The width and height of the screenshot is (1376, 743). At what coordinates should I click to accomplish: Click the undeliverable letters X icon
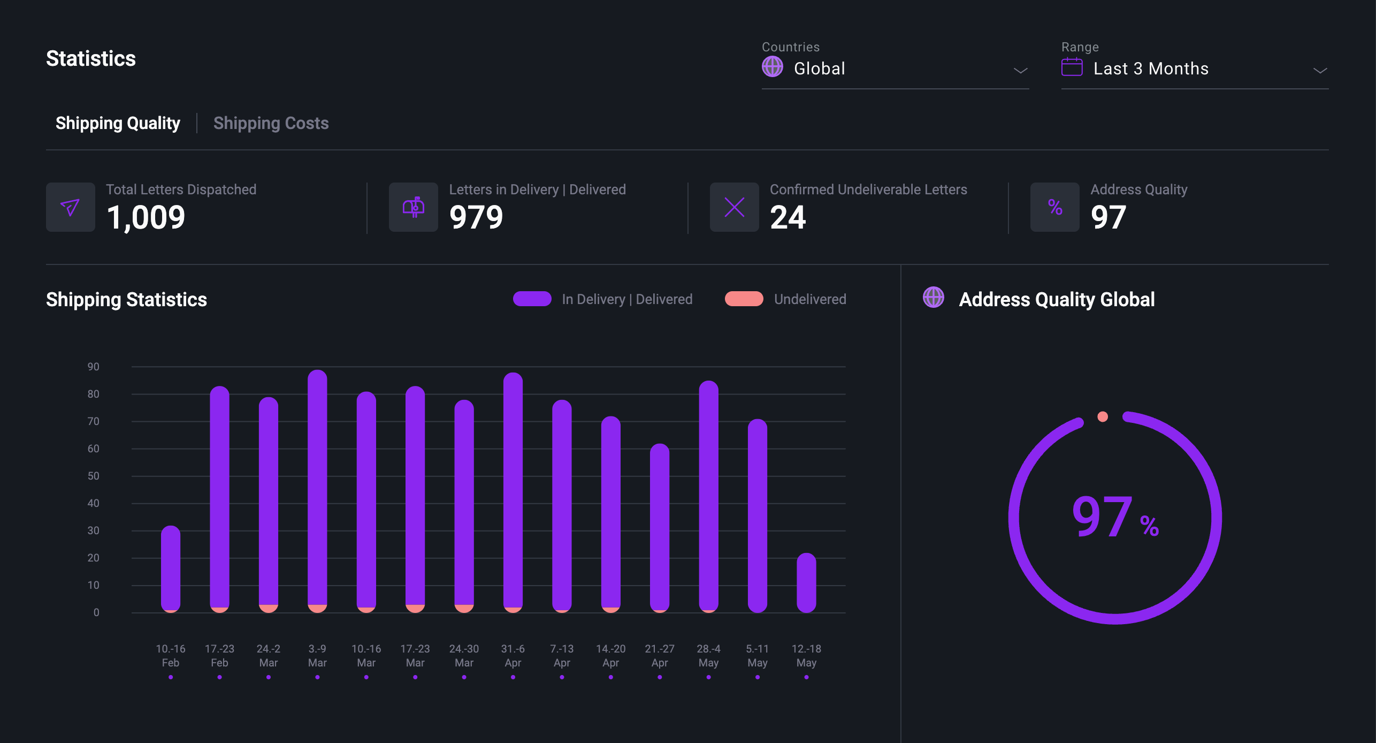pos(733,208)
